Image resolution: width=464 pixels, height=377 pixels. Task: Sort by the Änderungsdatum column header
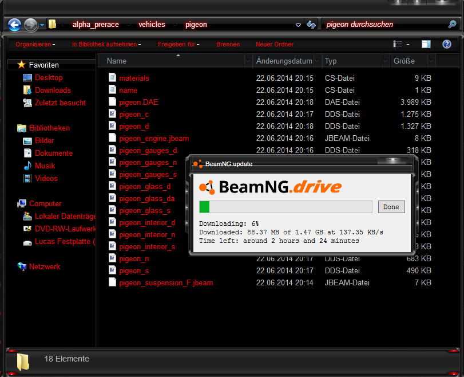[284, 61]
